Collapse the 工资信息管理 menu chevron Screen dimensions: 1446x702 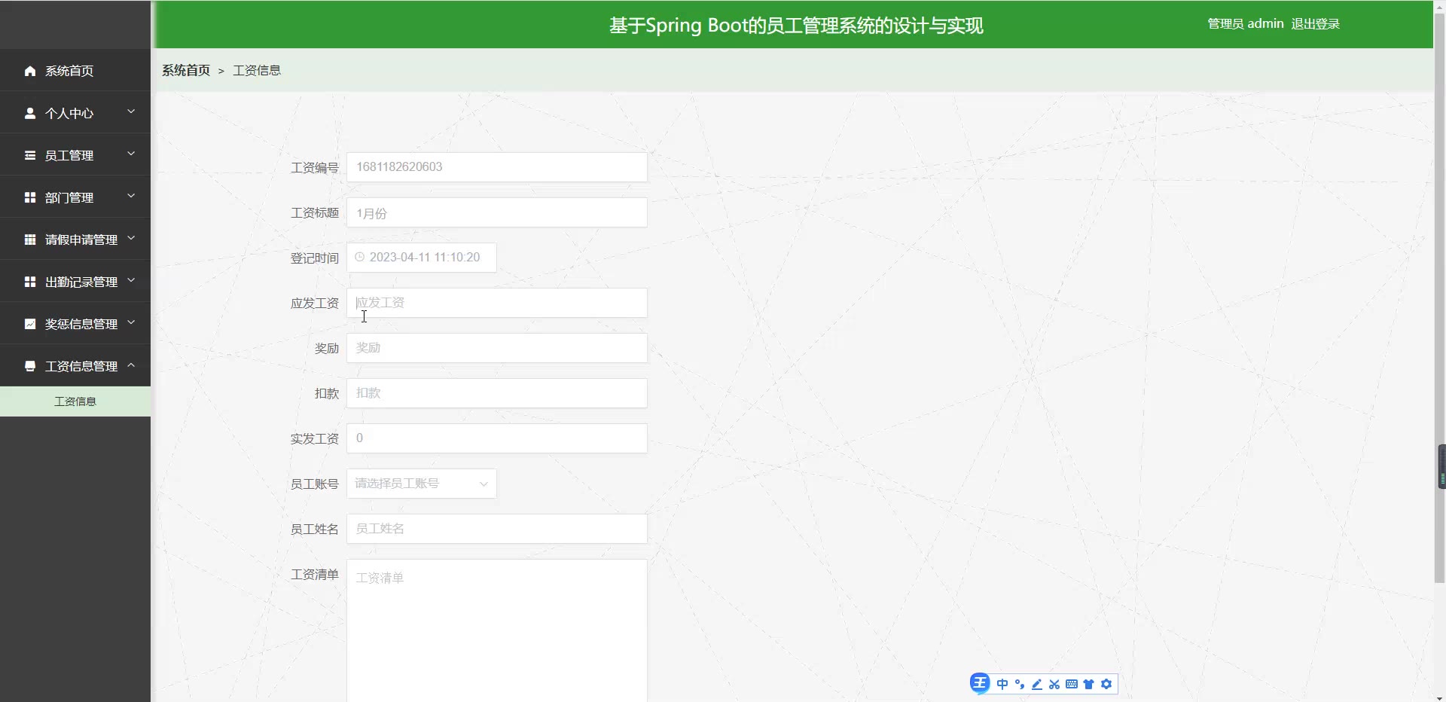click(x=131, y=365)
